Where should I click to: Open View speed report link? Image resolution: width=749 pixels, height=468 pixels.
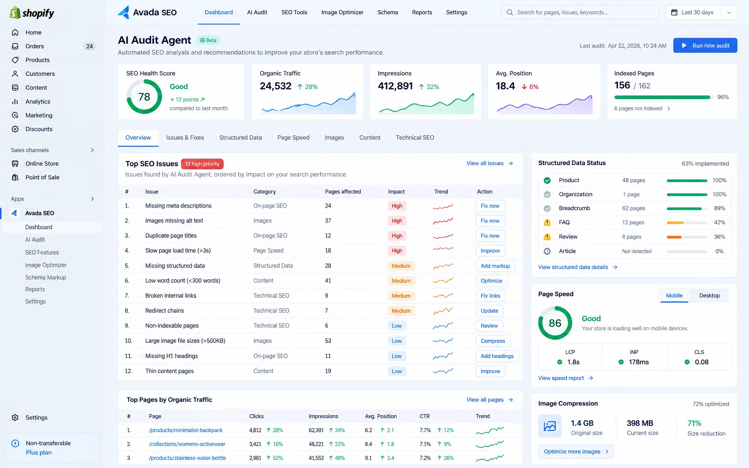click(565, 378)
